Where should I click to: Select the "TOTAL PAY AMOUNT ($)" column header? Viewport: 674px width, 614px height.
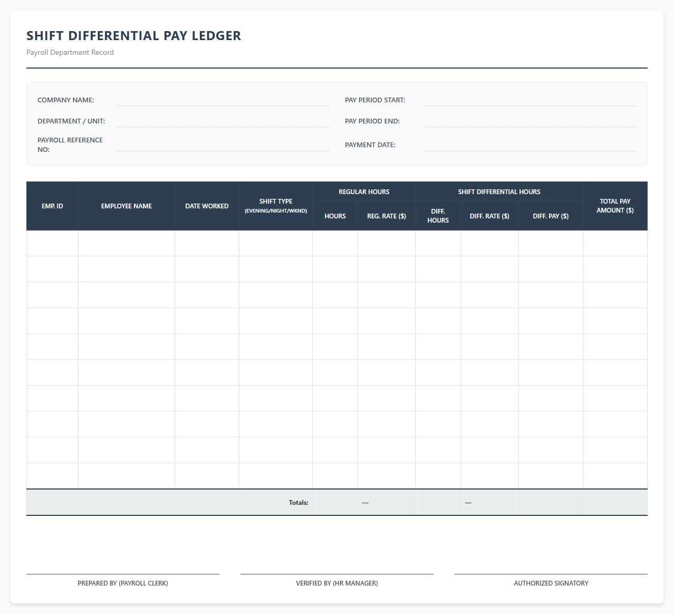click(615, 206)
